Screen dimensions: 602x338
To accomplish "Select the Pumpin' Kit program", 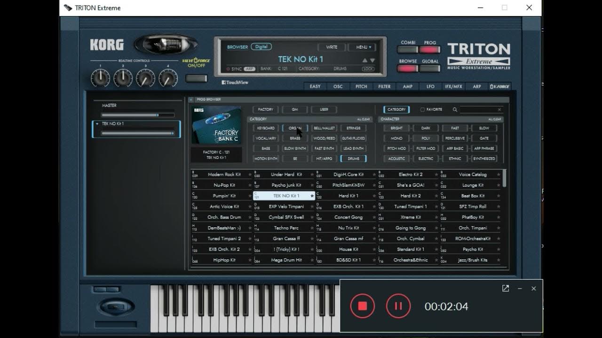I will (x=222, y=196).
